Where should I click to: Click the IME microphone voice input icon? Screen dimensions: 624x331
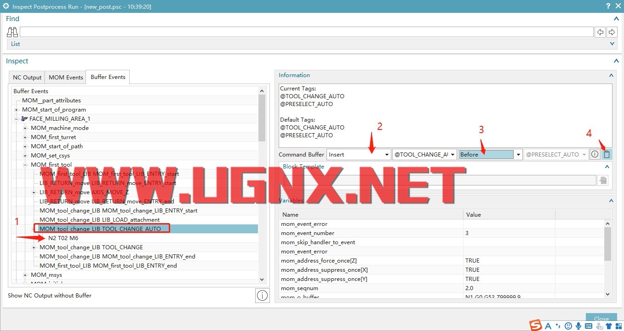coord(578,326)
